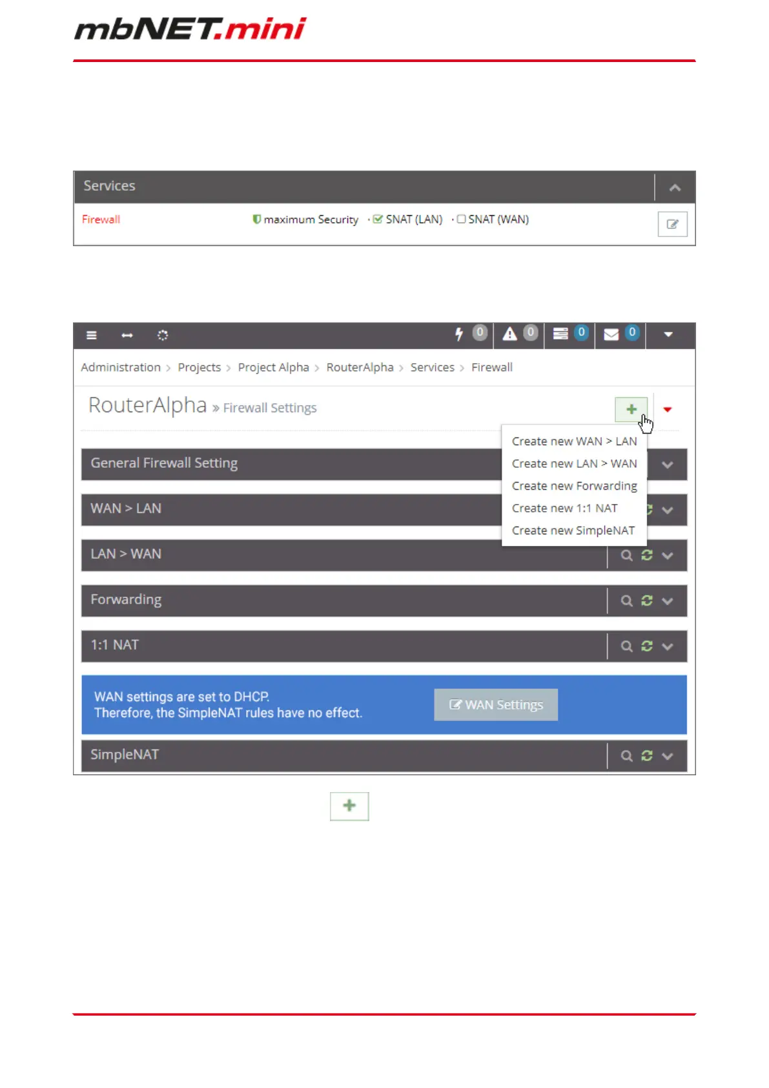This screenshot has width=769, height=1088.
Task: Expand the SimpleNAT section chevron
Action: click(x=668, y=756)
